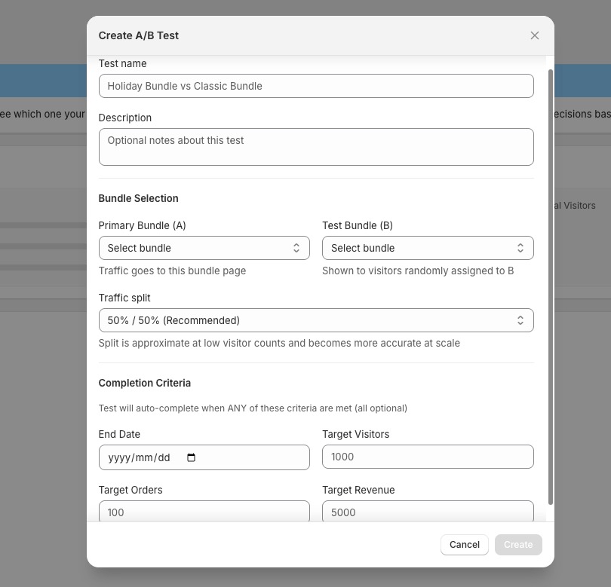This screenshot has width=611, height=587.
Task: Click the chevron arrows in Primary Bundle (A)
Action: coord(296,248)
